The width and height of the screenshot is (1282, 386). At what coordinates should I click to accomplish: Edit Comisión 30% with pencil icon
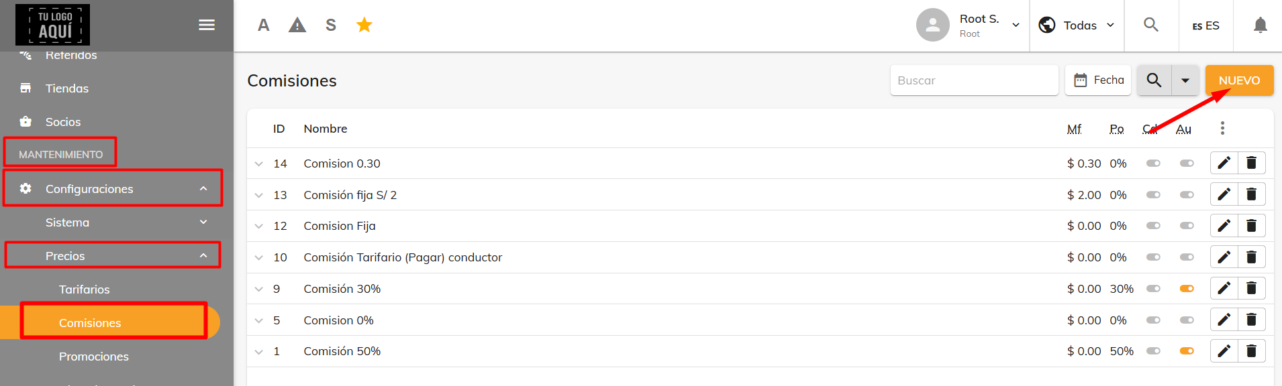(1224, 288)
